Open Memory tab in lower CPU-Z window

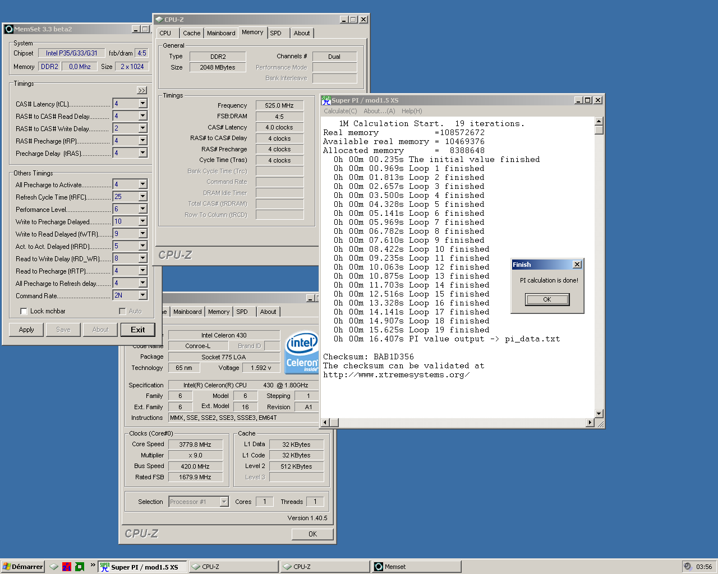pyautogui.click(x=219, y=312)
